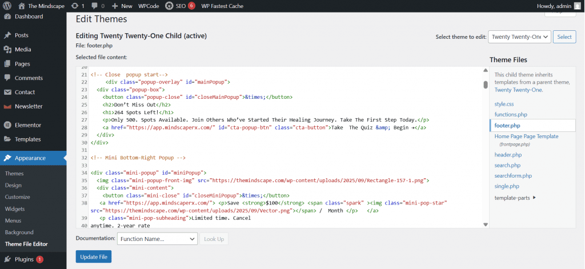The image size is (585, 269).
Task: Open the Plugins sidebar menu
Action: click(x=24, y=259)
